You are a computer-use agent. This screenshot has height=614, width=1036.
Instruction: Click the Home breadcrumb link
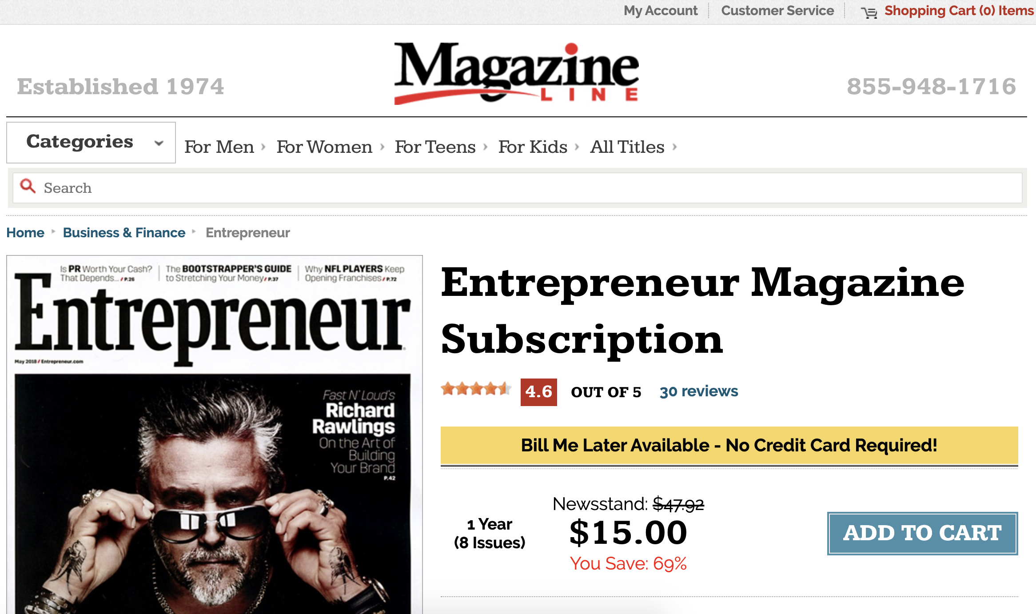point(25,233)
